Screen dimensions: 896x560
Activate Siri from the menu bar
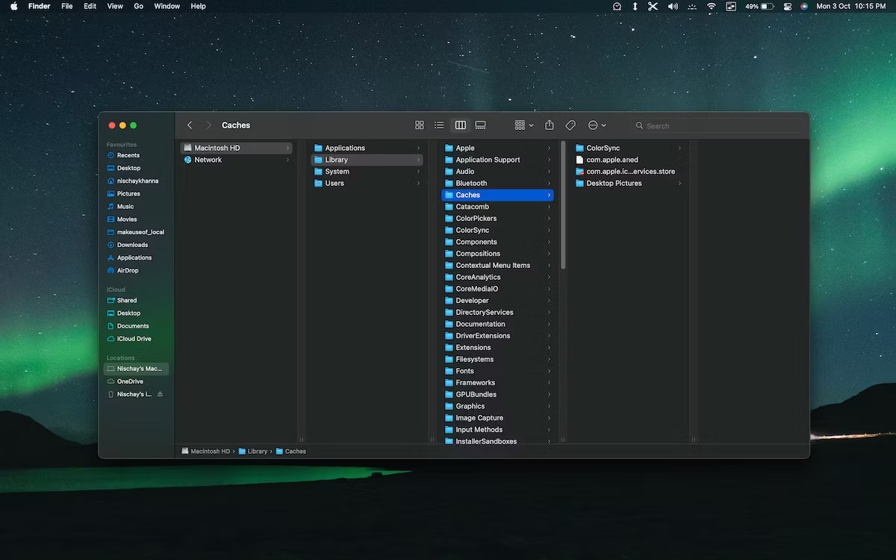pos(804,6)
